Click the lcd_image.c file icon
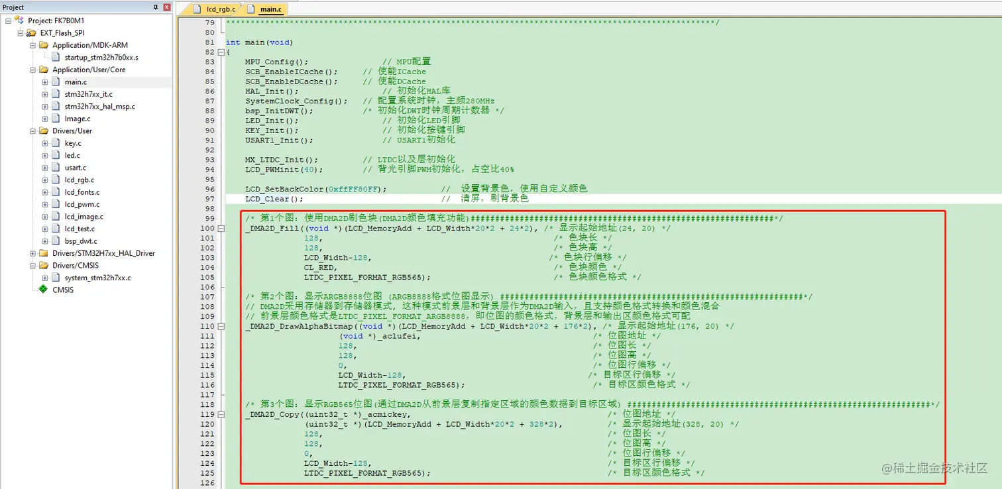The image size is (1002, 489). coord(56,217)
